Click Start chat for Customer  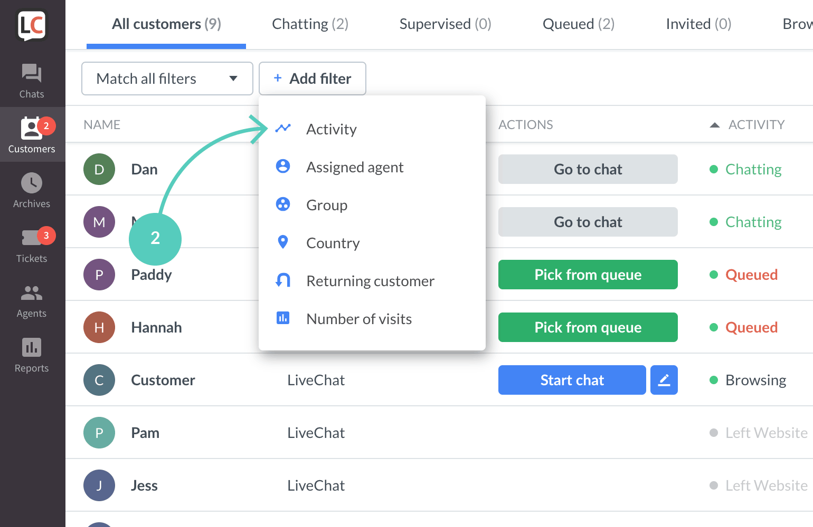[572, 380]
